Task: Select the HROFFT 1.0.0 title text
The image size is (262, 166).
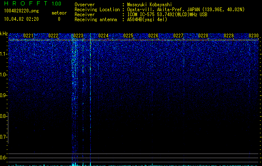Action: tap(32, 3)
